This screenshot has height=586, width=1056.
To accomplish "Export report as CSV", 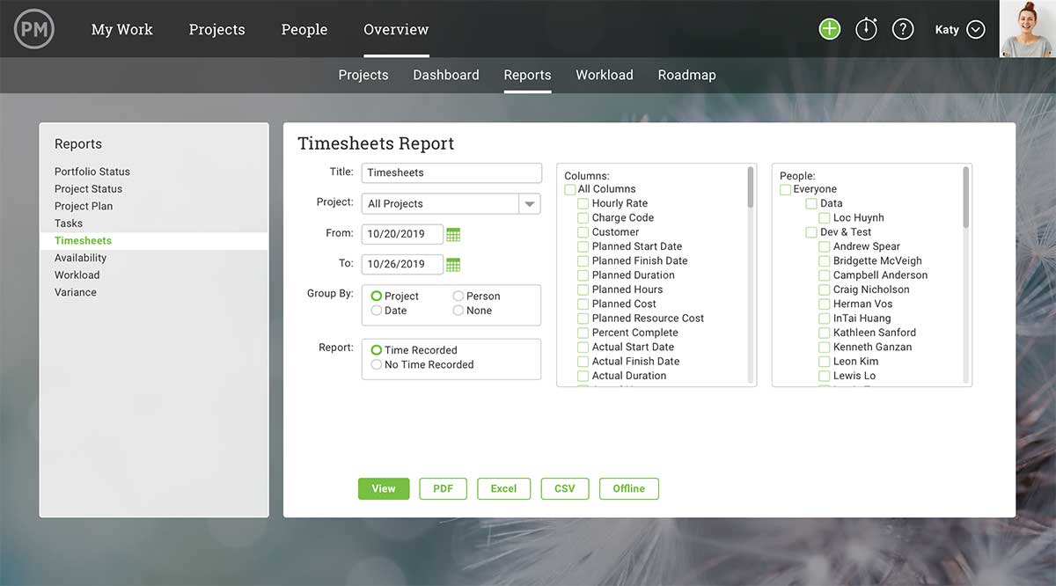I will (565, 488).
